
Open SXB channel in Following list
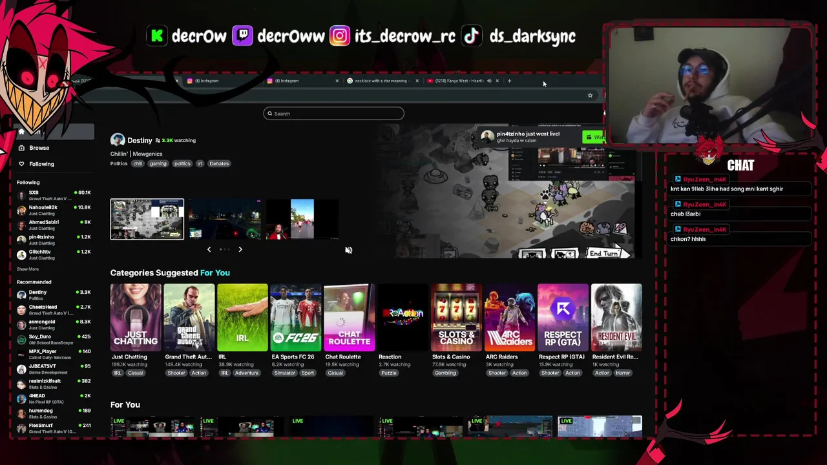click(54, 196)
